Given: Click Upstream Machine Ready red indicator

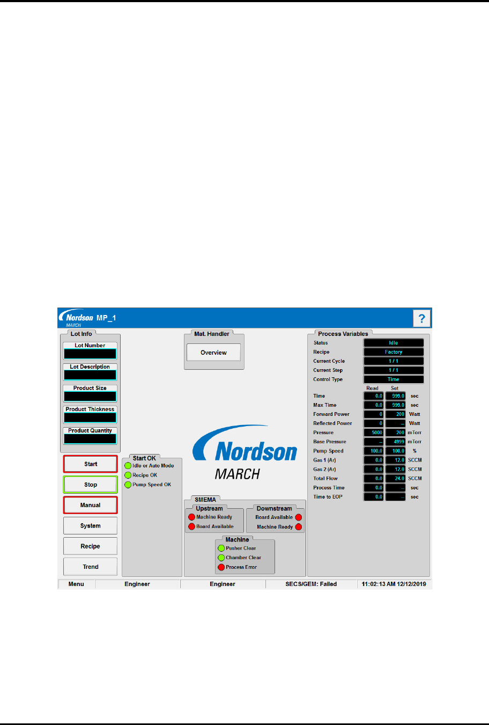Looking at the screenshot, I should click(x=191, y=517).
